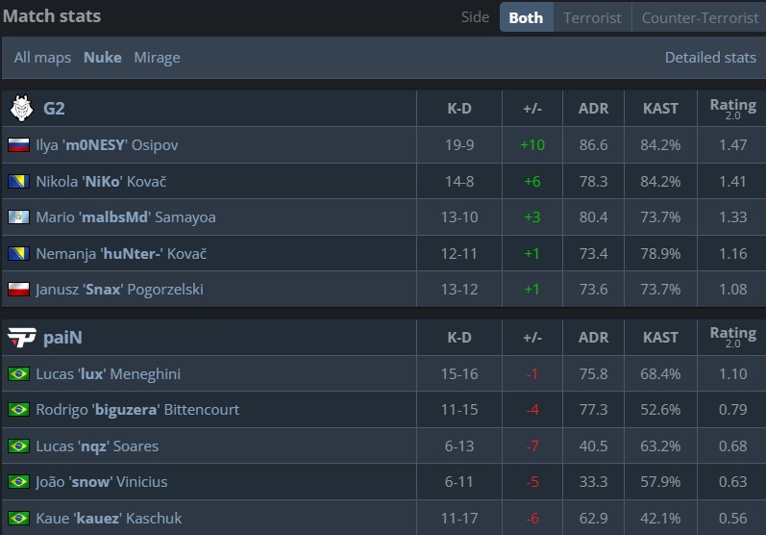The width and height of the screenshot is (766, 535).
Task: Select the Both side toggle
Action: click(x=526, y=17)
